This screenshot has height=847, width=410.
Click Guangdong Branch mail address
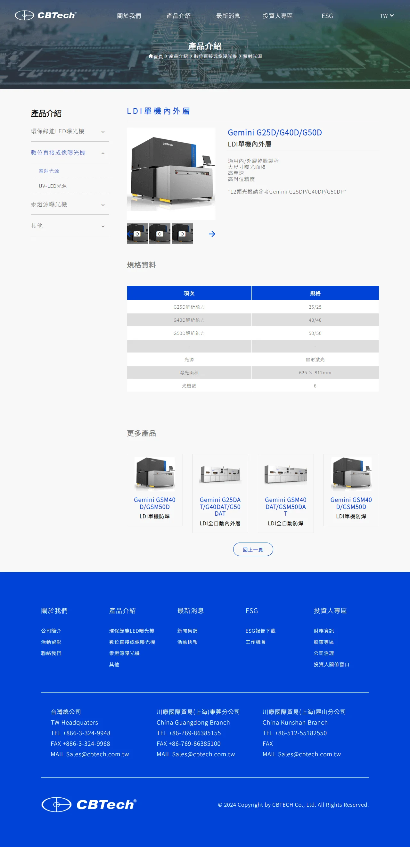click(204, 754)
